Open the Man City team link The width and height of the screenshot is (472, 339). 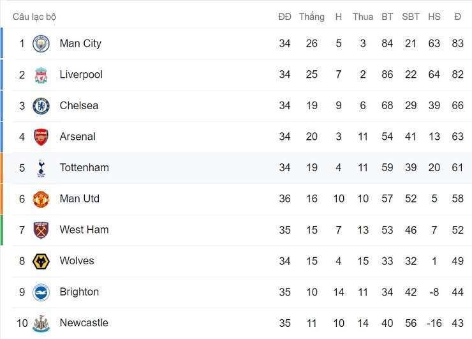click(80, 43)
